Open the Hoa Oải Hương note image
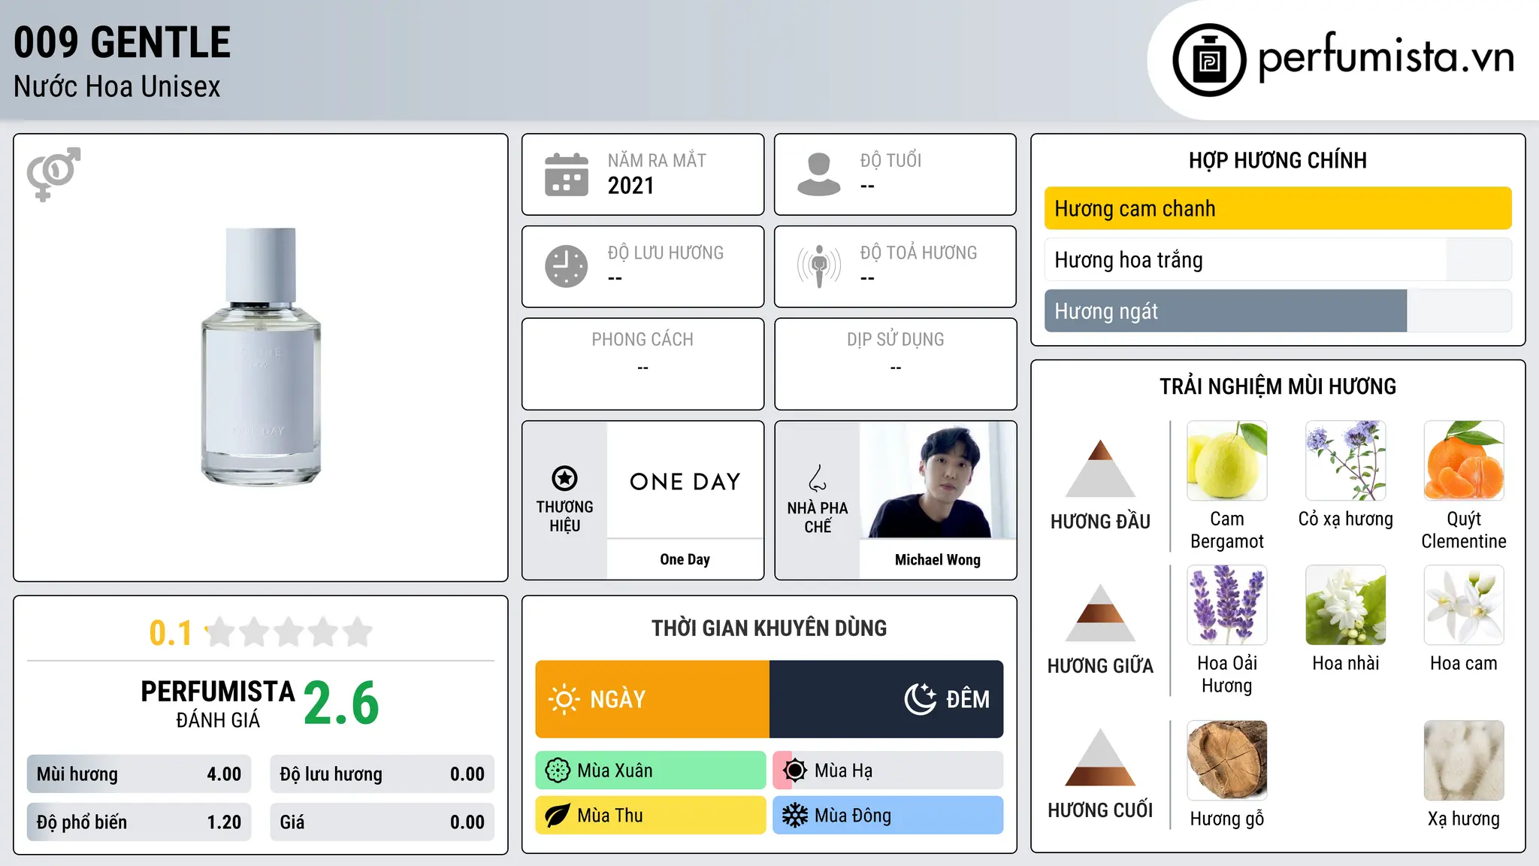 [1227, 605]
